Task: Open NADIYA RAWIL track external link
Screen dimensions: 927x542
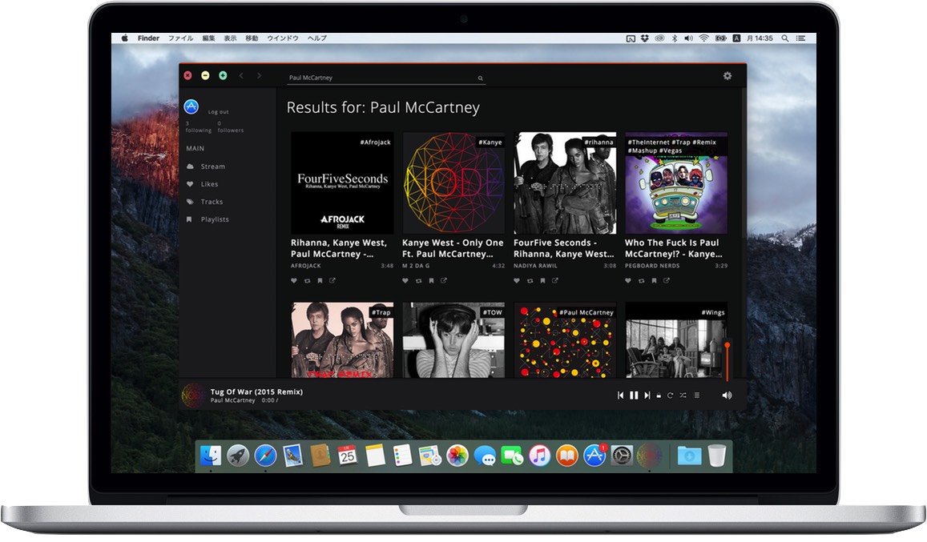Action: (555, 281)
